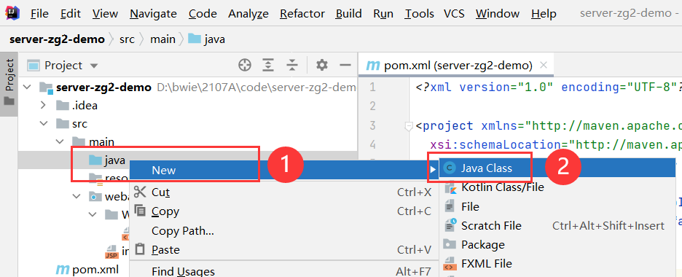Open the Analyze menu

tap(248, 13)
